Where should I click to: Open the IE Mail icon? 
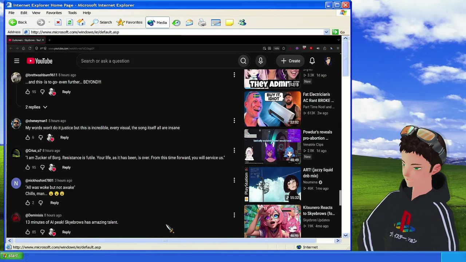tap(189, 23)
